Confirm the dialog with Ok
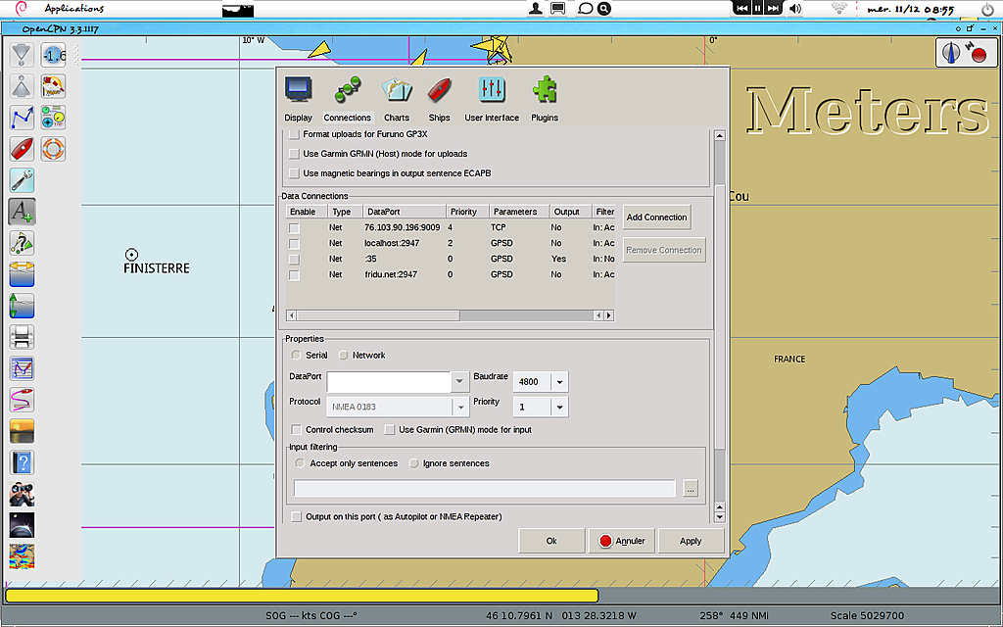This screenshot has width=1003, height=627. 551,541
